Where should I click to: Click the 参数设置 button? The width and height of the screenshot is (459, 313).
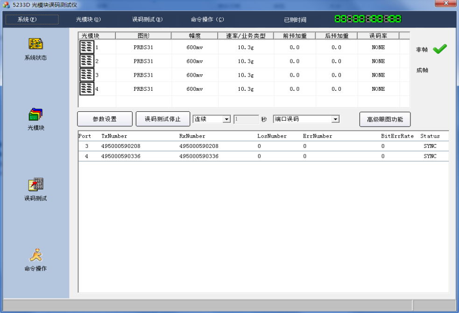105,119
